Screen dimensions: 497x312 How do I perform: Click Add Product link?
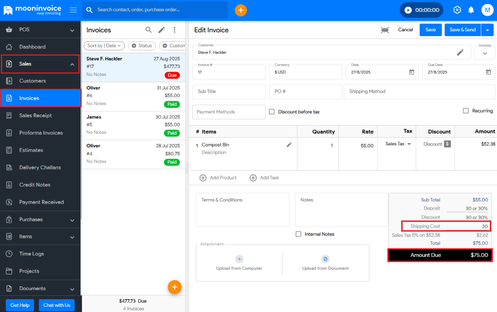click(x=218, y=178)
